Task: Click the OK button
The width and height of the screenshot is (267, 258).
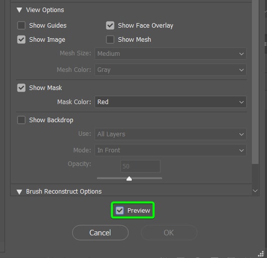Action: pos(169,233)
